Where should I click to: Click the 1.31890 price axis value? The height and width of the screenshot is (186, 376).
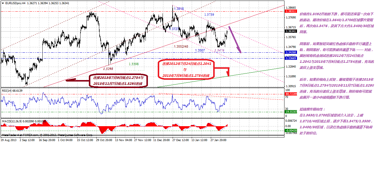click(x=290, y=76)
